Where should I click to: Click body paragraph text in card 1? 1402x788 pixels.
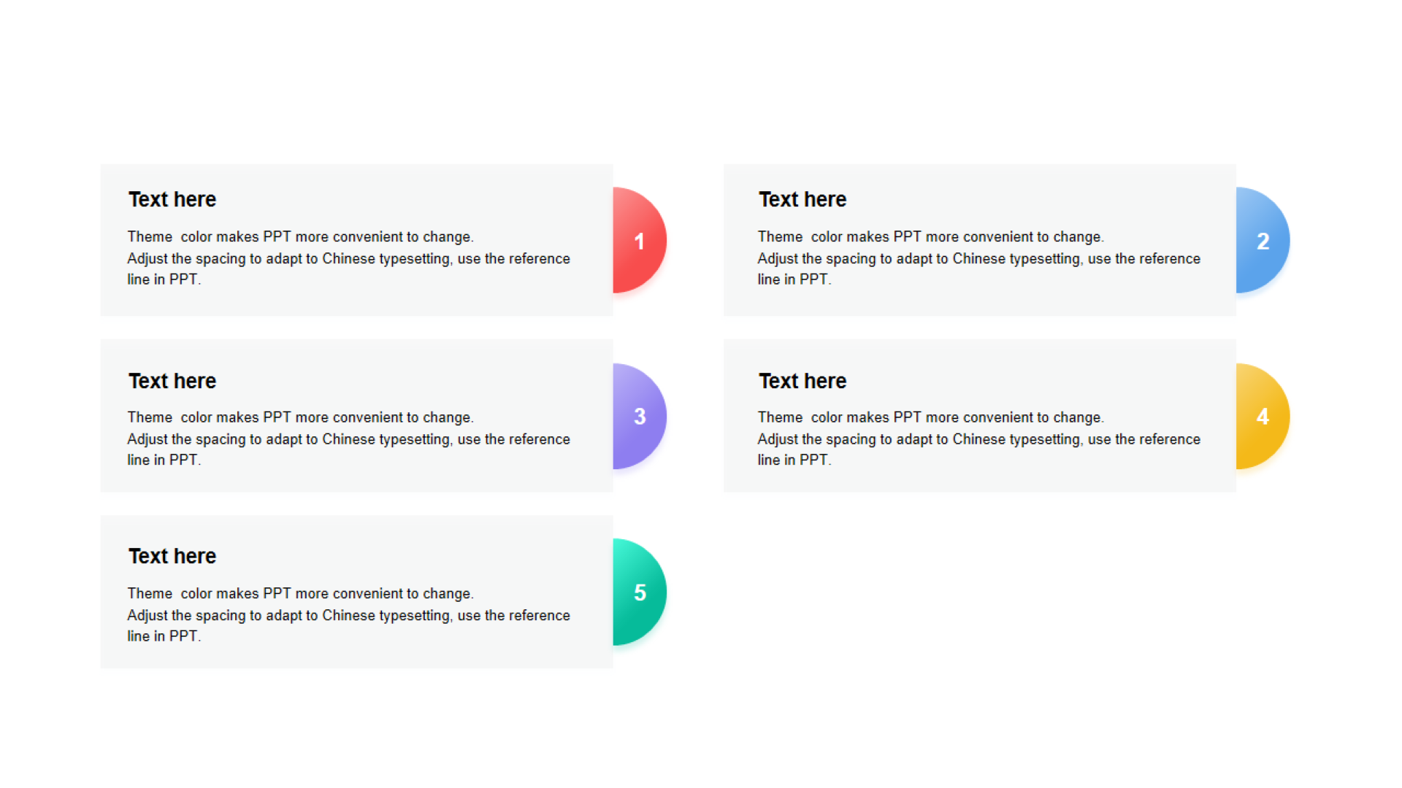coord(348,258)
